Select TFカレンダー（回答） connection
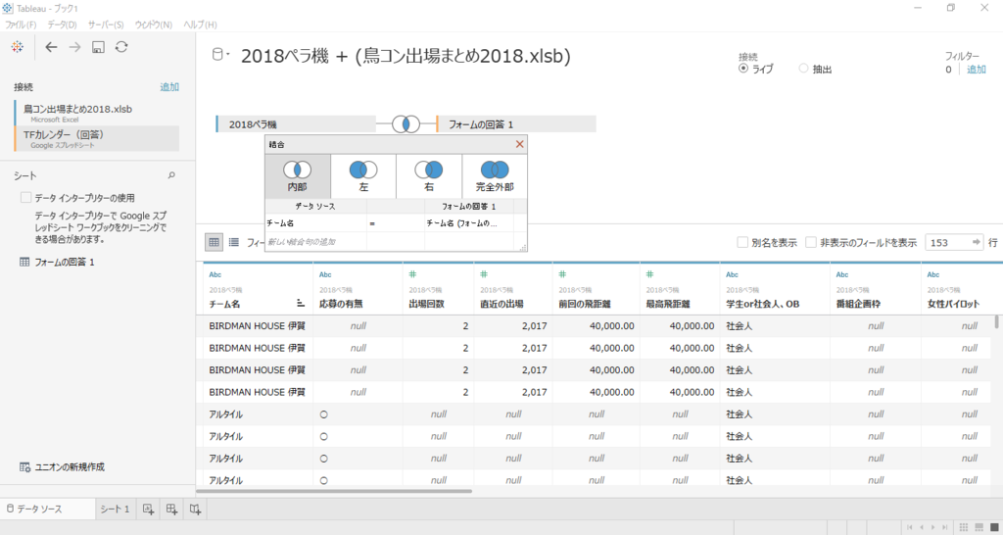 point(97,138)
